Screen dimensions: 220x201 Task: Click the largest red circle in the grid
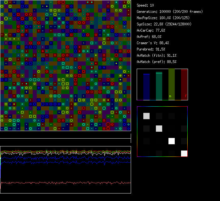coord(108,124)
